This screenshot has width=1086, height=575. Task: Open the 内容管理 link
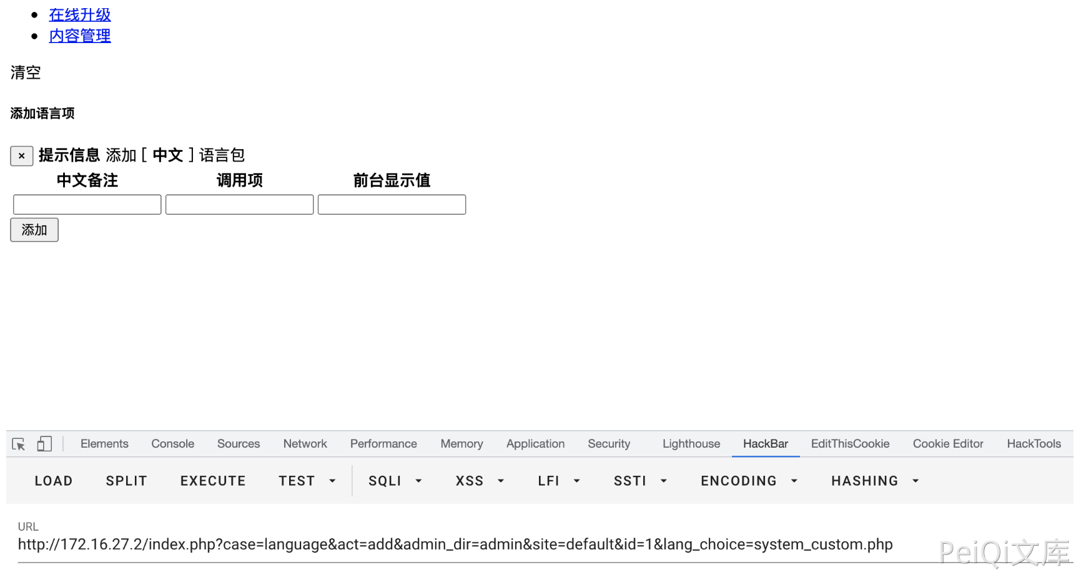[80, 36]
